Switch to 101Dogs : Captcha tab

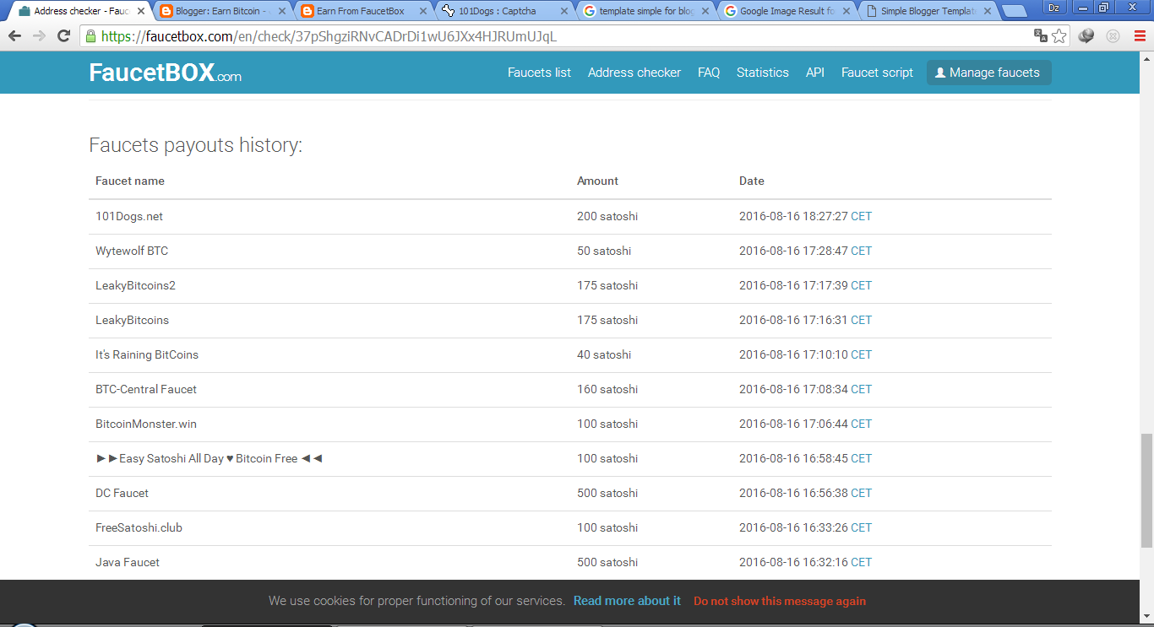[x=504, y=11]
